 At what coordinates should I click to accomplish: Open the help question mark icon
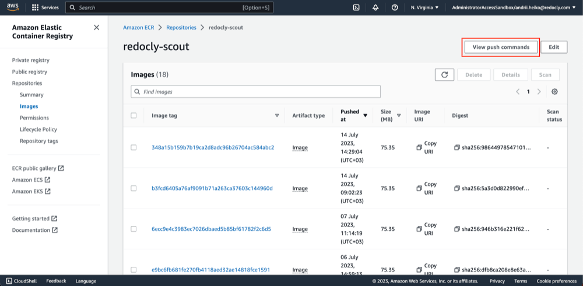click(x=395, y=8)
